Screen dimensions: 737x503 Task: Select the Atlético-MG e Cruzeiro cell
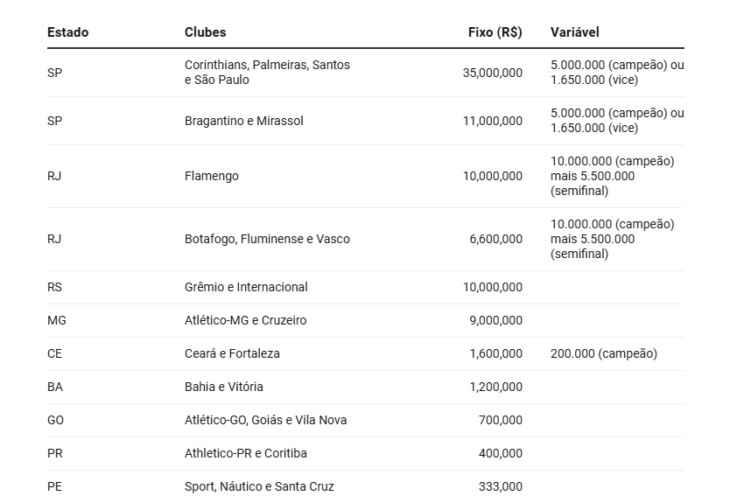tap(245, 320)
